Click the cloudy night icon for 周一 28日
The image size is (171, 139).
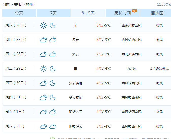(53, 54)
